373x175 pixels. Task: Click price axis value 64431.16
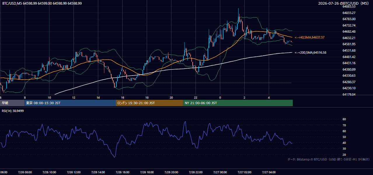point(349,63)
